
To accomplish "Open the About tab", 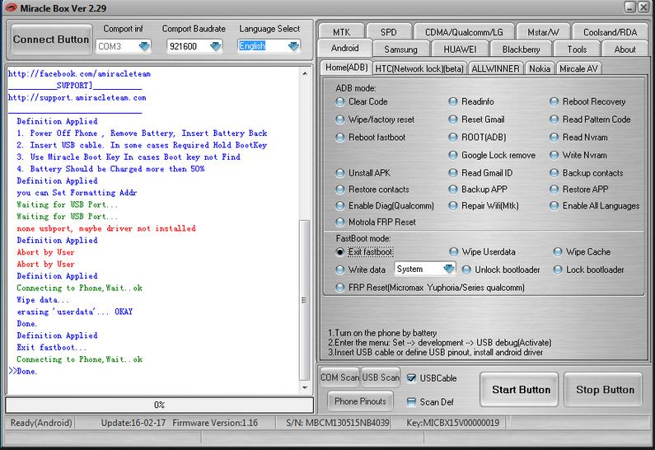I will (x=625, y=49).
